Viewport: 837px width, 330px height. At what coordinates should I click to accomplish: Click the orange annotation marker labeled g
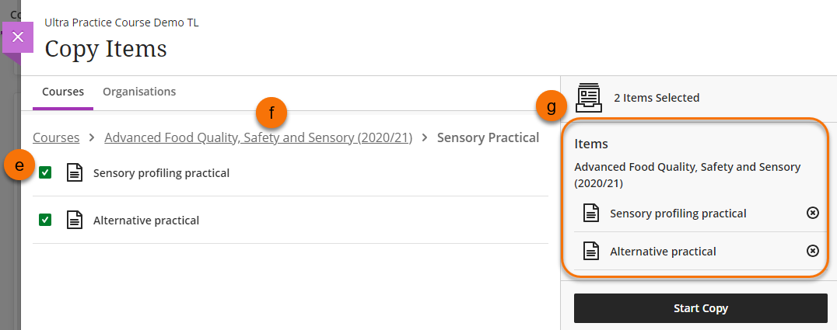pyautogui.click(x=552, y=108)
